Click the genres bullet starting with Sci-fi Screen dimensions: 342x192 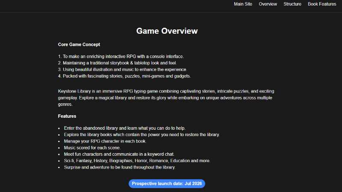coord(137,161)
